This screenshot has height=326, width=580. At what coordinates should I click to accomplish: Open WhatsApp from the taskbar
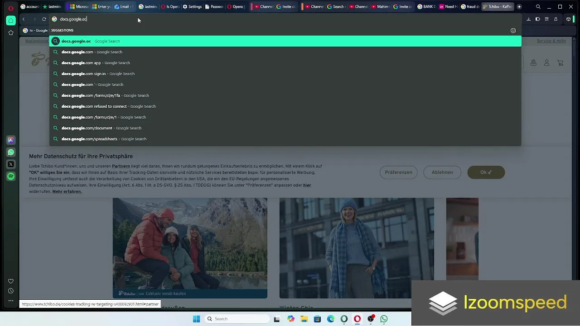384,319
